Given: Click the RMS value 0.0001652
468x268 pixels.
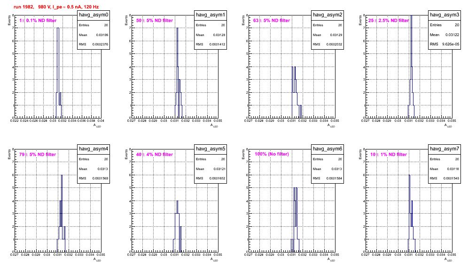Looking at the screenshot, I should [x=217, y=179].
